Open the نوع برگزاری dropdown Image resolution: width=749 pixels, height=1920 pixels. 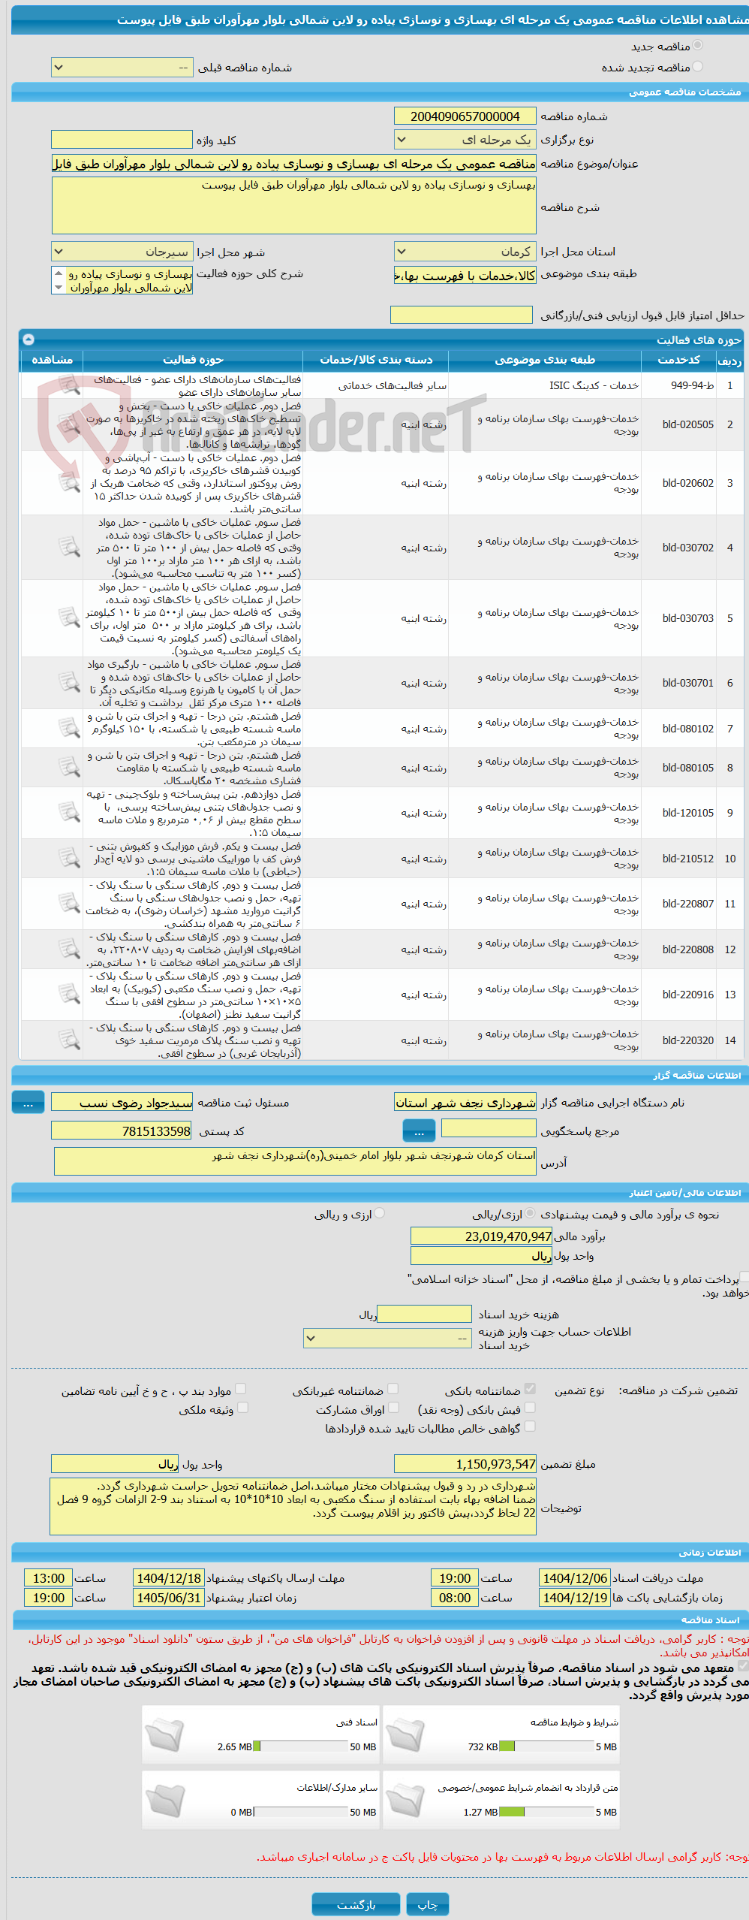click(465, 140)
